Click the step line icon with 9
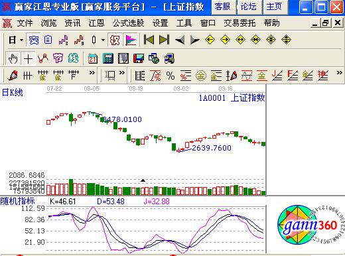Image resolution: width=345 pixels, height=256 pixels. click(x=79, y=40)
